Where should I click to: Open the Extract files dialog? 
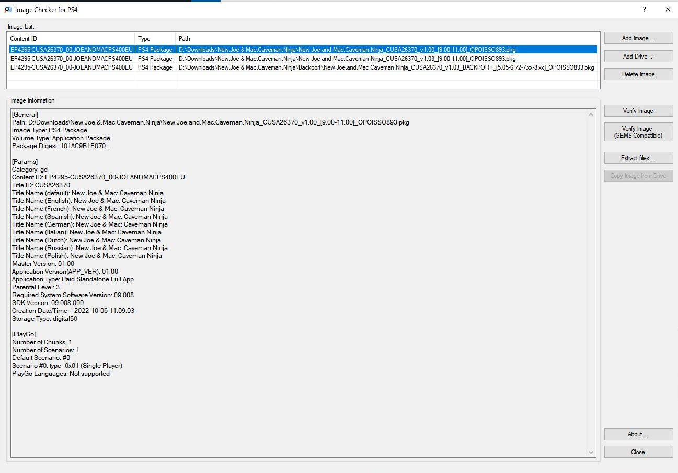tap(638, 158)
